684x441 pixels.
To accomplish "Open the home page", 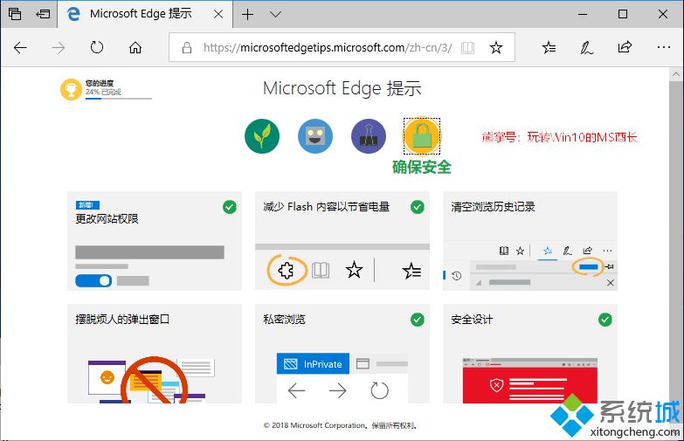I will tap(135, 47).
